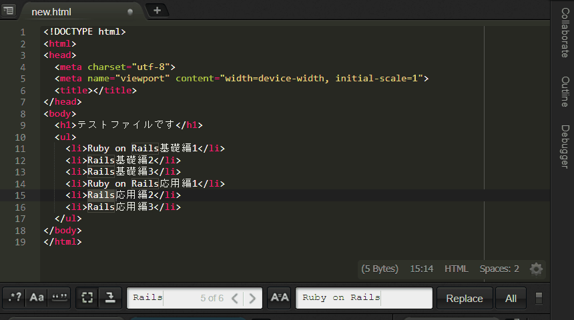Open the Outline side panel
The height and width of the screenshot is (320, 574).
pyautogui.click(x=565, y=91)
